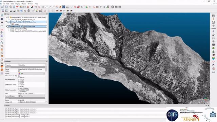
Task: Collapse the top .las file tree node
Action: pos(6,18)
